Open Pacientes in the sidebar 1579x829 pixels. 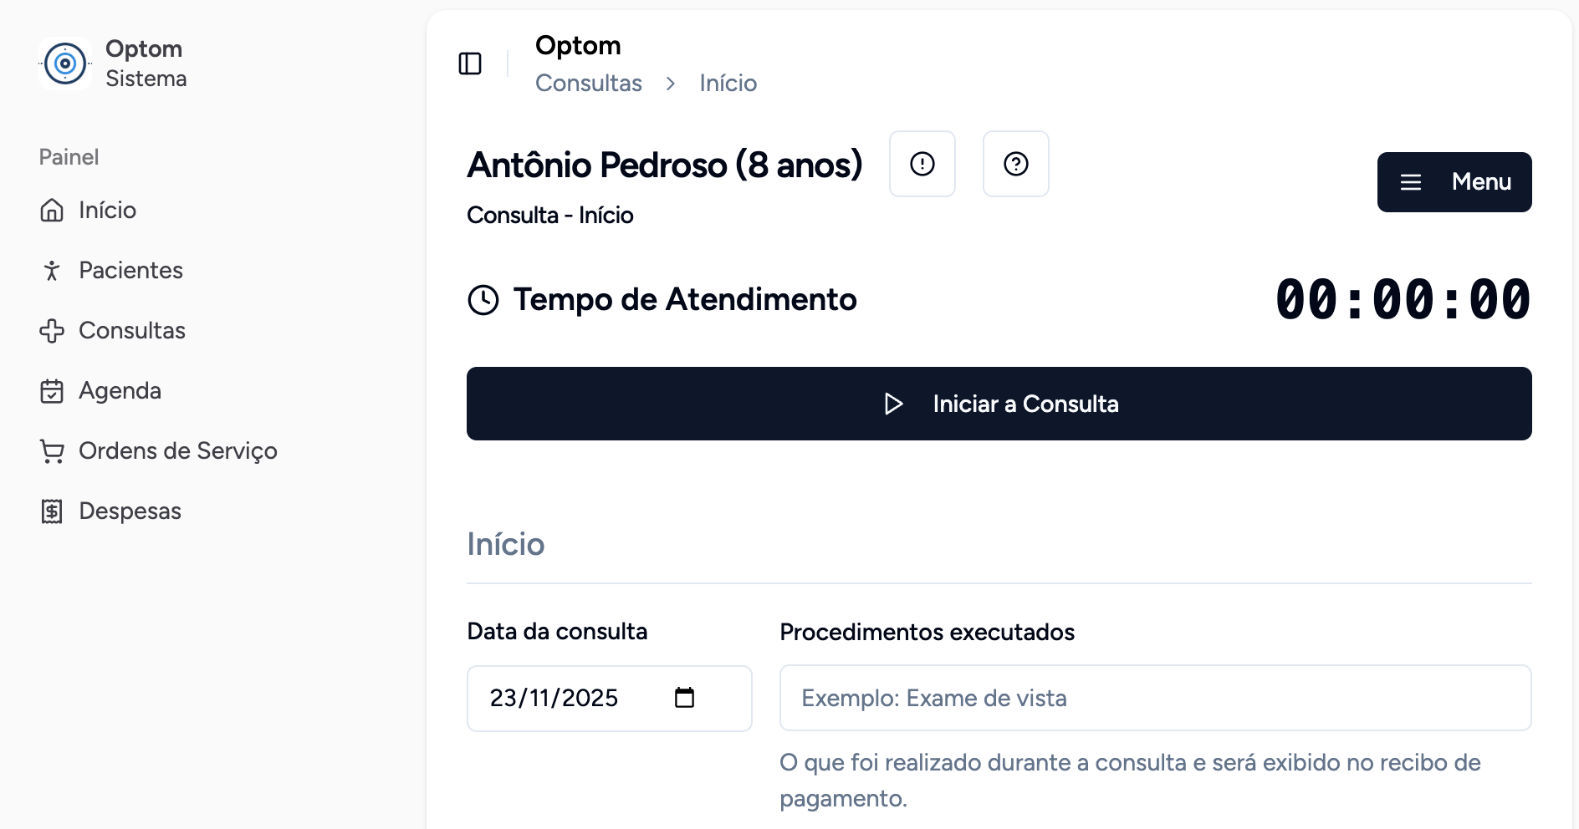click(x=130, y=271)
